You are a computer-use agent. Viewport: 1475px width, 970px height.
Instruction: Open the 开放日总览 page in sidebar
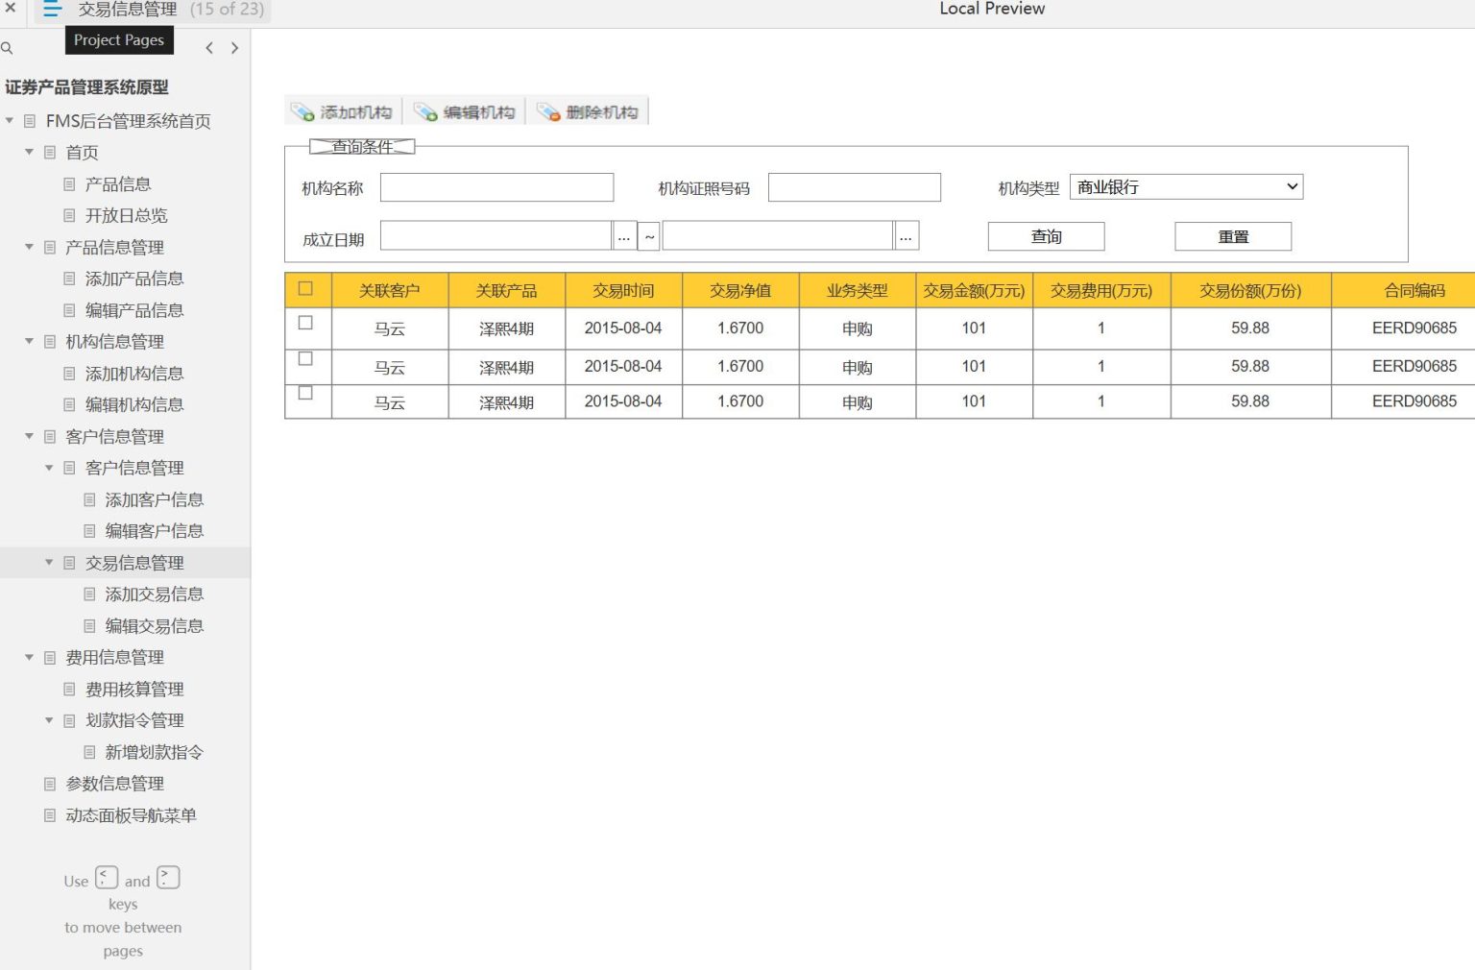click(x=126, y=215)
